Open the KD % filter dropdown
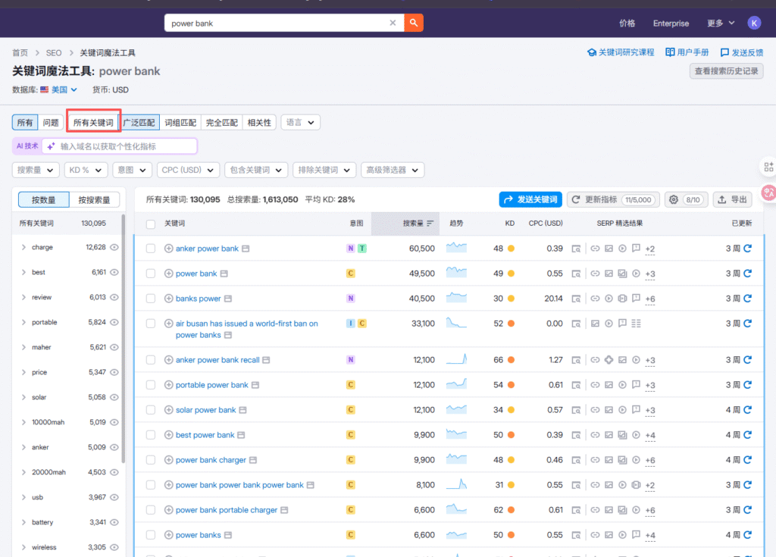 coord(86,170)
